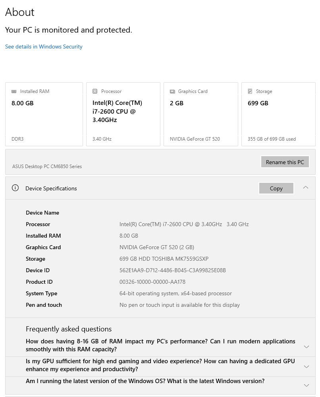Expand the GPU gaming FAQ question

(x=307, y=367)
